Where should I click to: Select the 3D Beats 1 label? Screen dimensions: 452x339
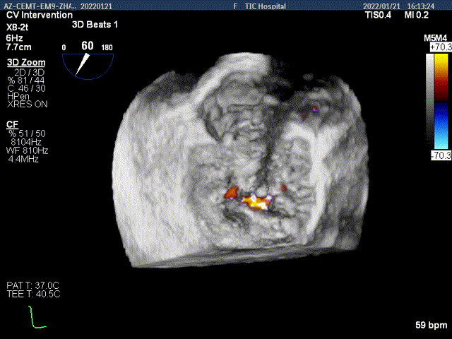[x=95, y=24]
